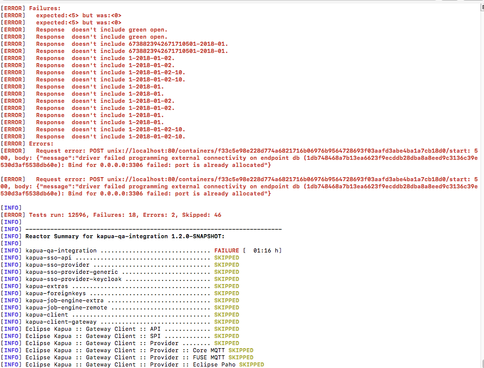
Task: Click "Gateway Client :: Provider :: FUSE MQTT" text
Action: pos(155,357)
